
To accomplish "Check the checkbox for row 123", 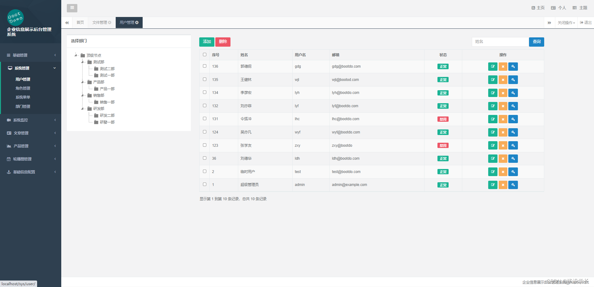I will click(x=204, y=145).
